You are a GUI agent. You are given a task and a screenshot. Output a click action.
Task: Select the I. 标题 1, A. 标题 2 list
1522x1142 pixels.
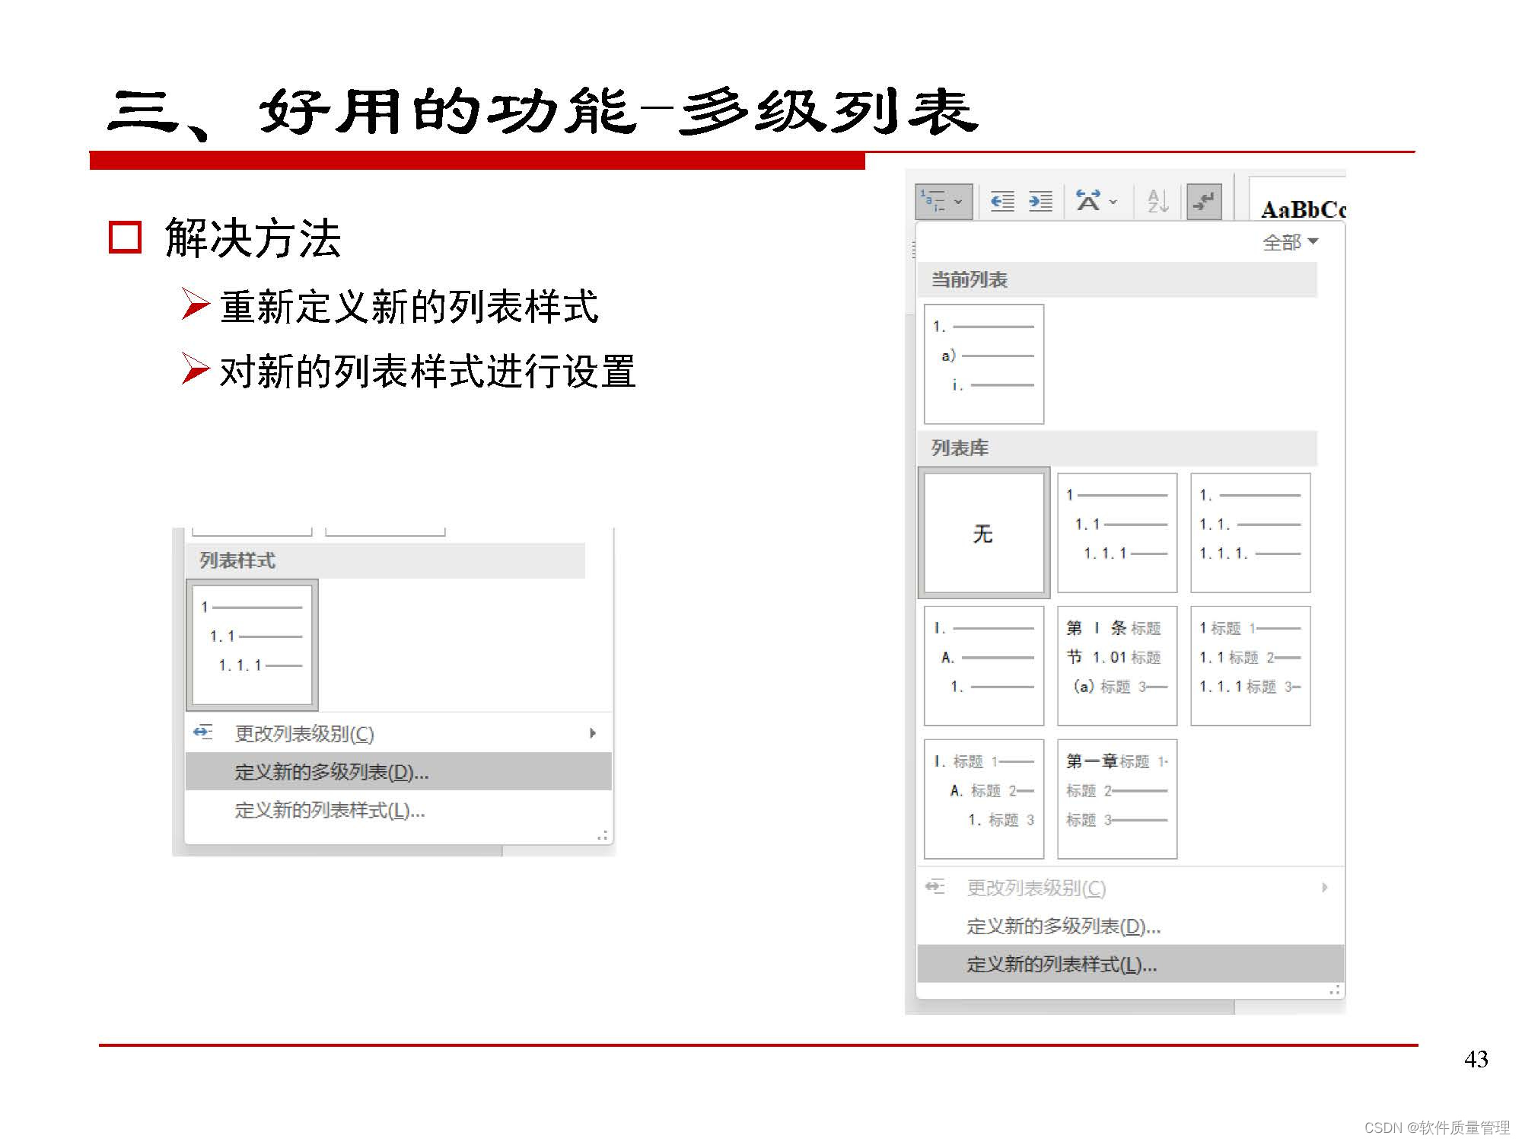(x=984, y=799)
